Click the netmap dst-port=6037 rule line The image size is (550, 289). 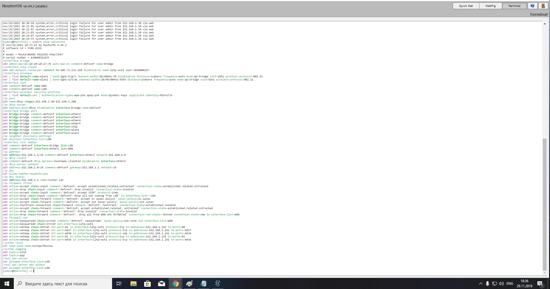click(97, 230)
